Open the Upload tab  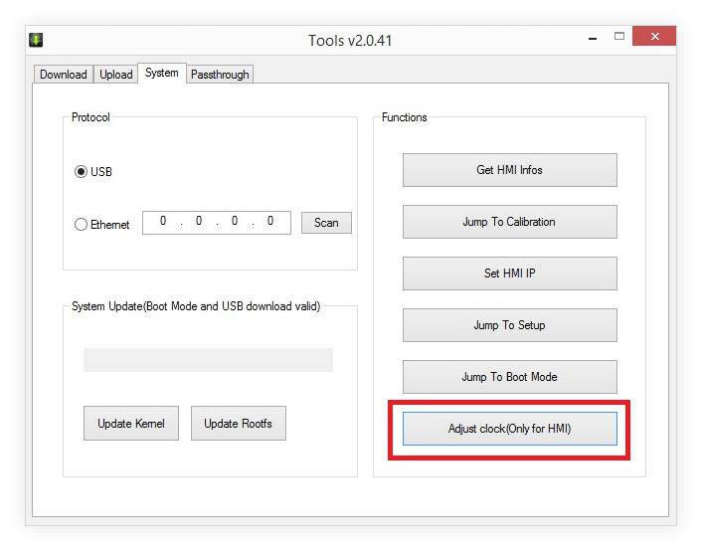click(116, 75)
